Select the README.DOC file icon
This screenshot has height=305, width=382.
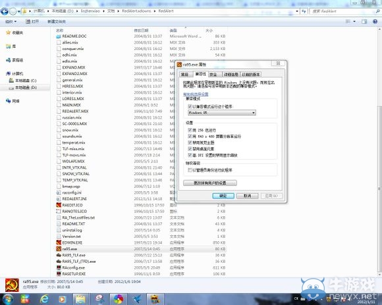[59, 36]
